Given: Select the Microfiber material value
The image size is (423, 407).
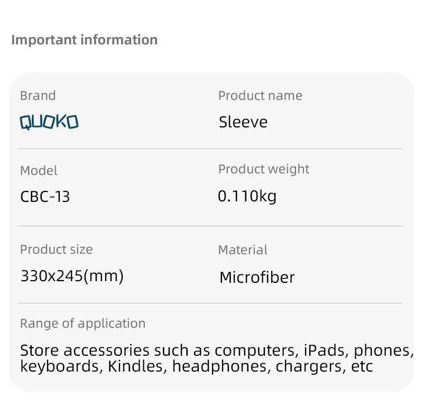Looking at the screenshot, I should [x=257, y=277].
